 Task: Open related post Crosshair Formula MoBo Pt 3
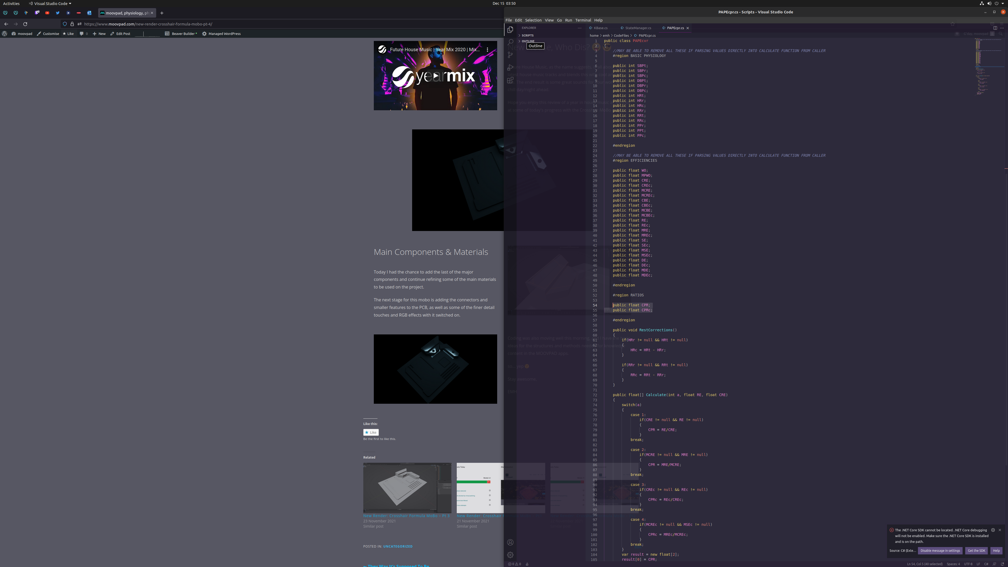pyautogui.click(x=406, y=516)
